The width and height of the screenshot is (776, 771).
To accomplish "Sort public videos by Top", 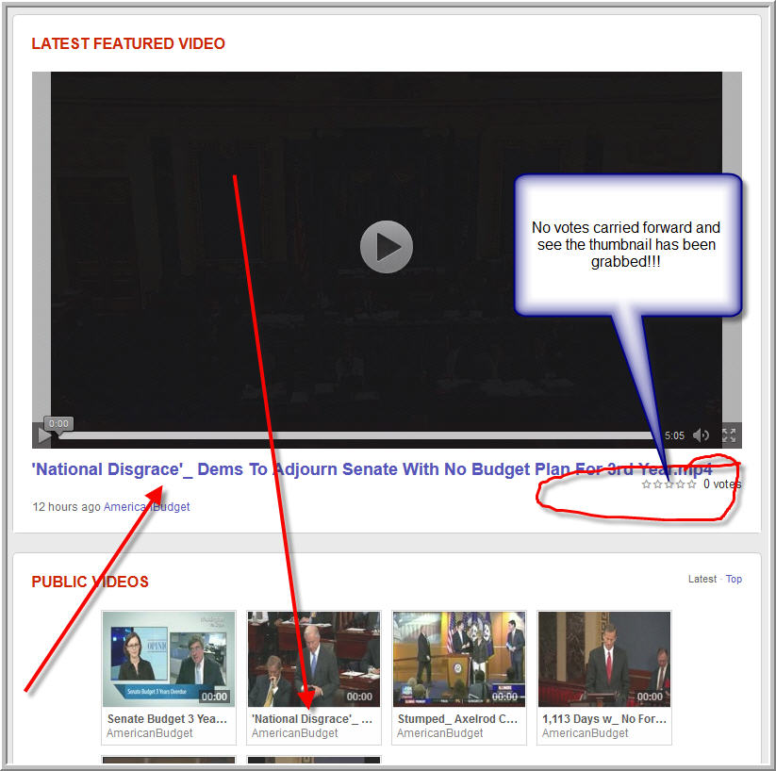I will coord(734,579).
